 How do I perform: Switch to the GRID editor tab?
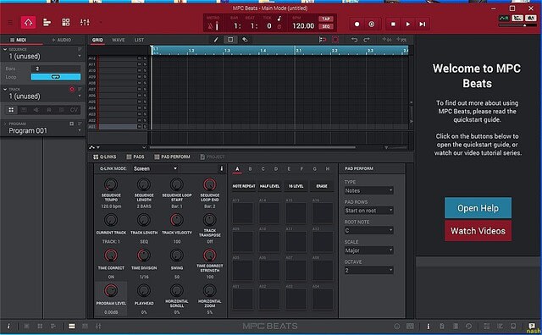coord(97,40)
